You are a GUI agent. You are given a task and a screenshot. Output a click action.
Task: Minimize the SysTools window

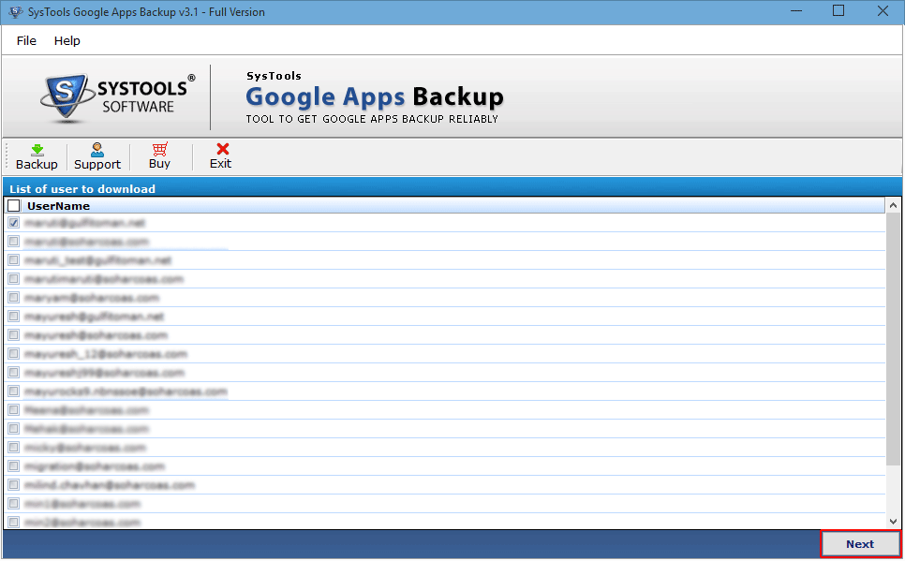[796, 11]
